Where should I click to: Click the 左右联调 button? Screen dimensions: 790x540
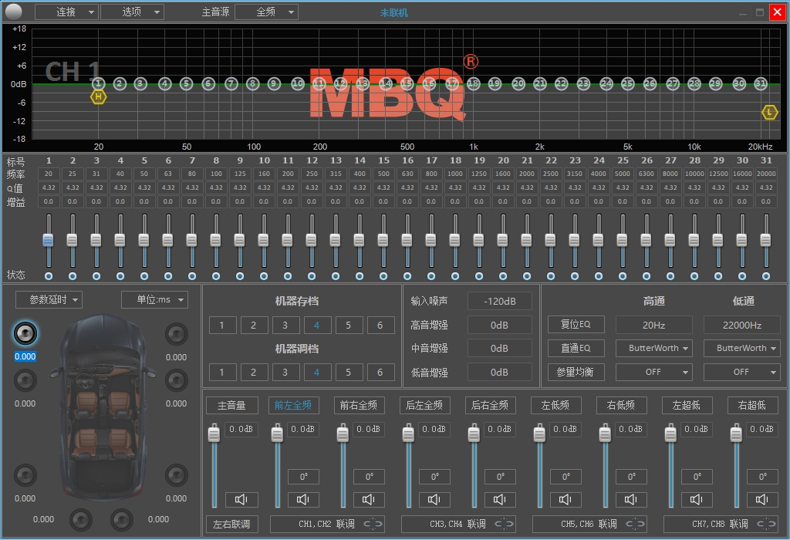coord(231,524)
